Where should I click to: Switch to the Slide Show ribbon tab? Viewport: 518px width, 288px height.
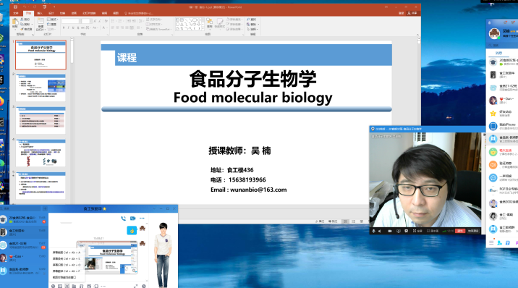(89, 13)
